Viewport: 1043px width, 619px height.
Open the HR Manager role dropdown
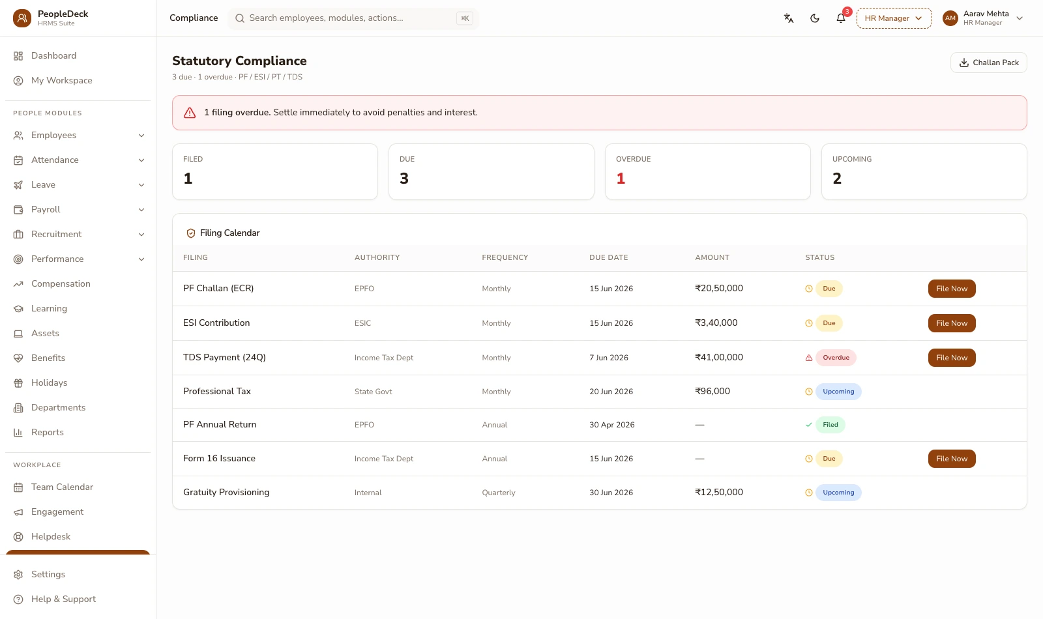point(894,18)
